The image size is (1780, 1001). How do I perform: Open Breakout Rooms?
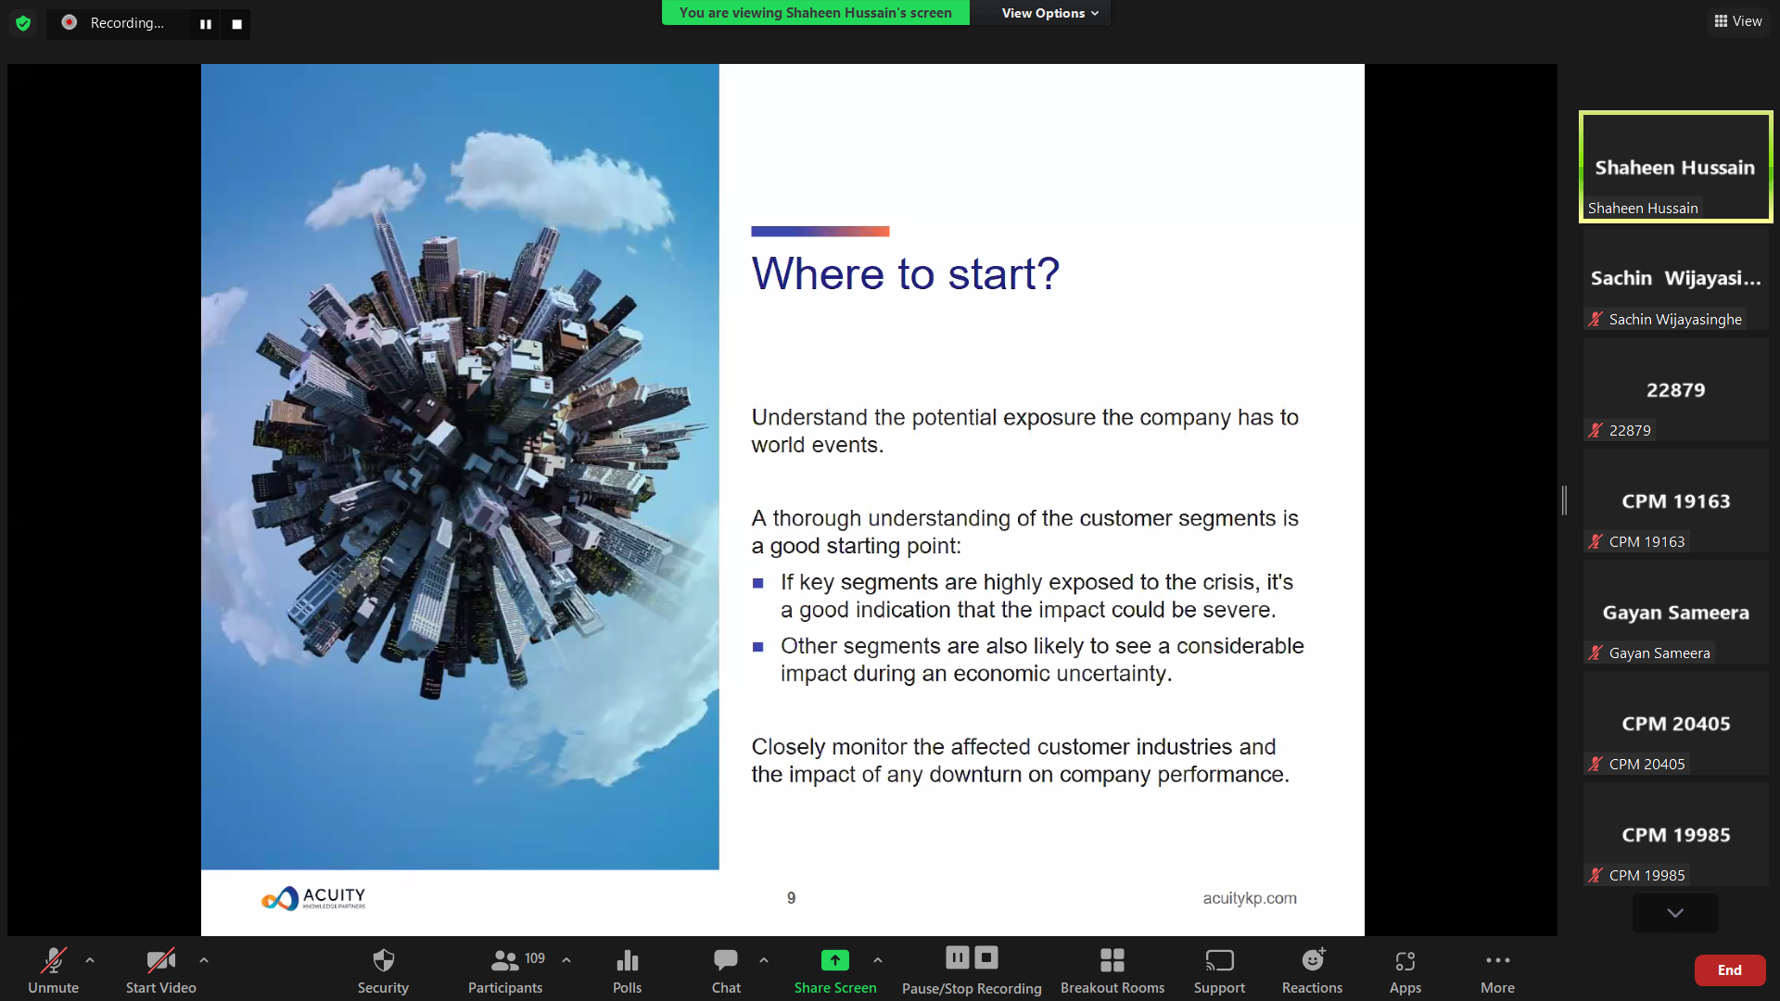(1112, 960)
